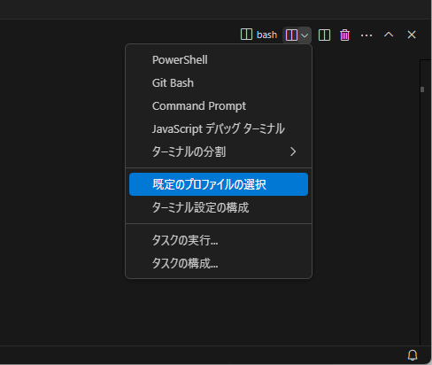Kill the terminal with the trash icon
432x365 pixels.
[344, 35]
